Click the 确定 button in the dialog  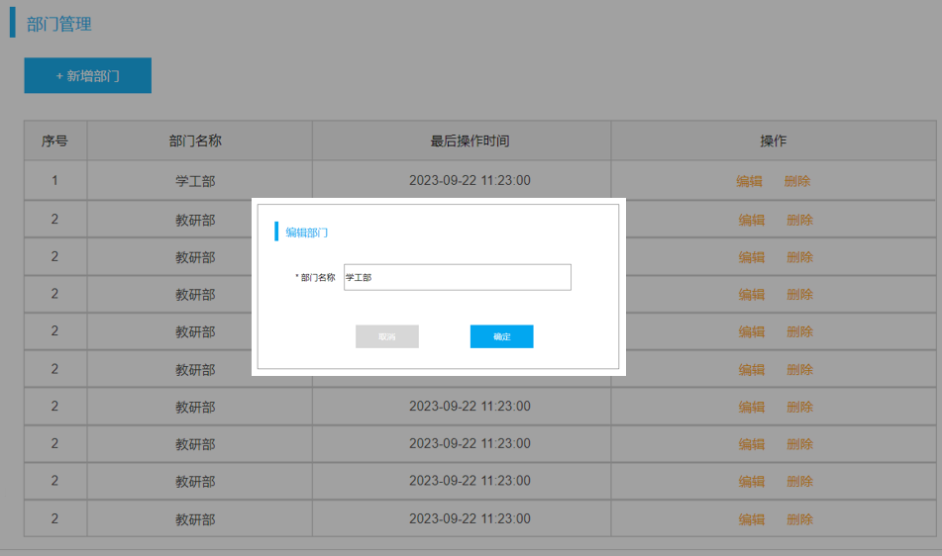(501, 336)
